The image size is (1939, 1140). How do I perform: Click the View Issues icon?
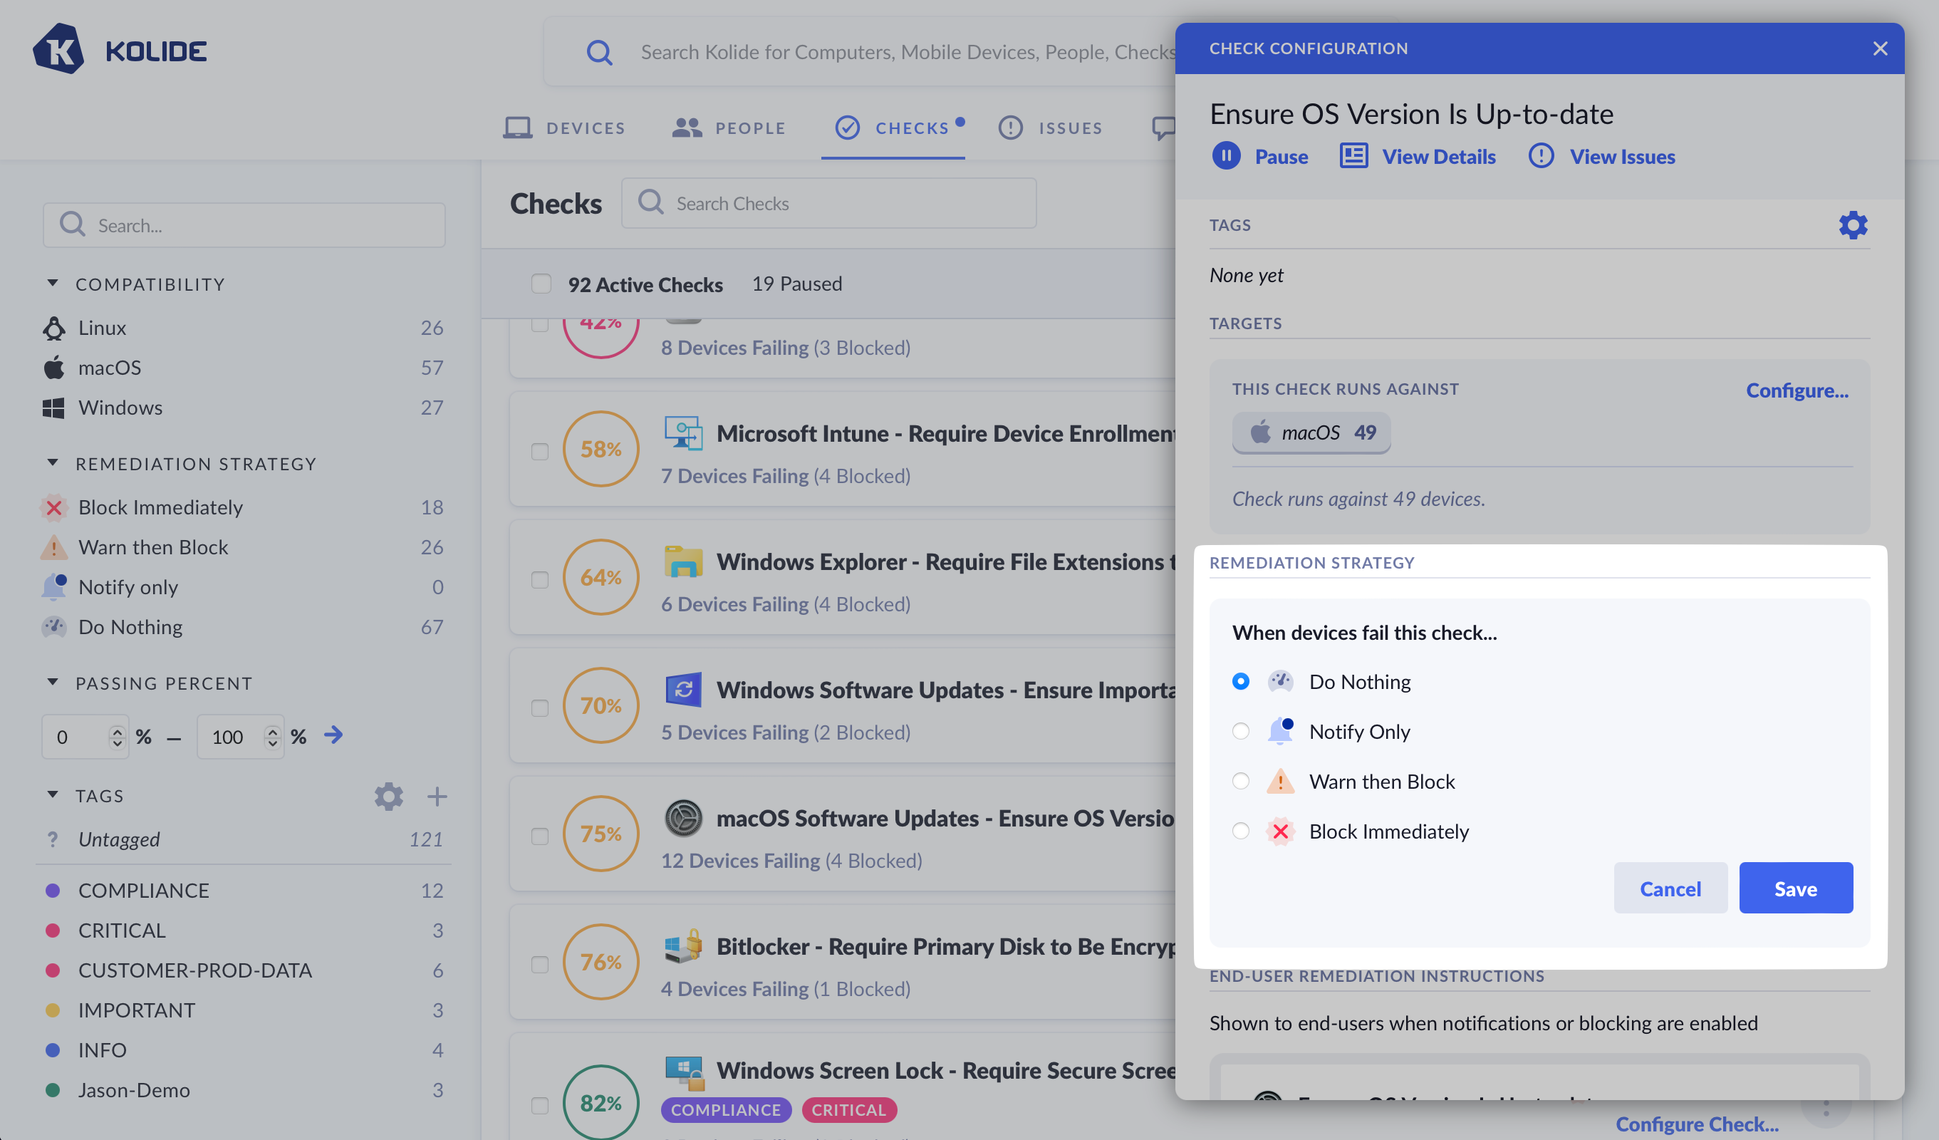[1540, 156]
